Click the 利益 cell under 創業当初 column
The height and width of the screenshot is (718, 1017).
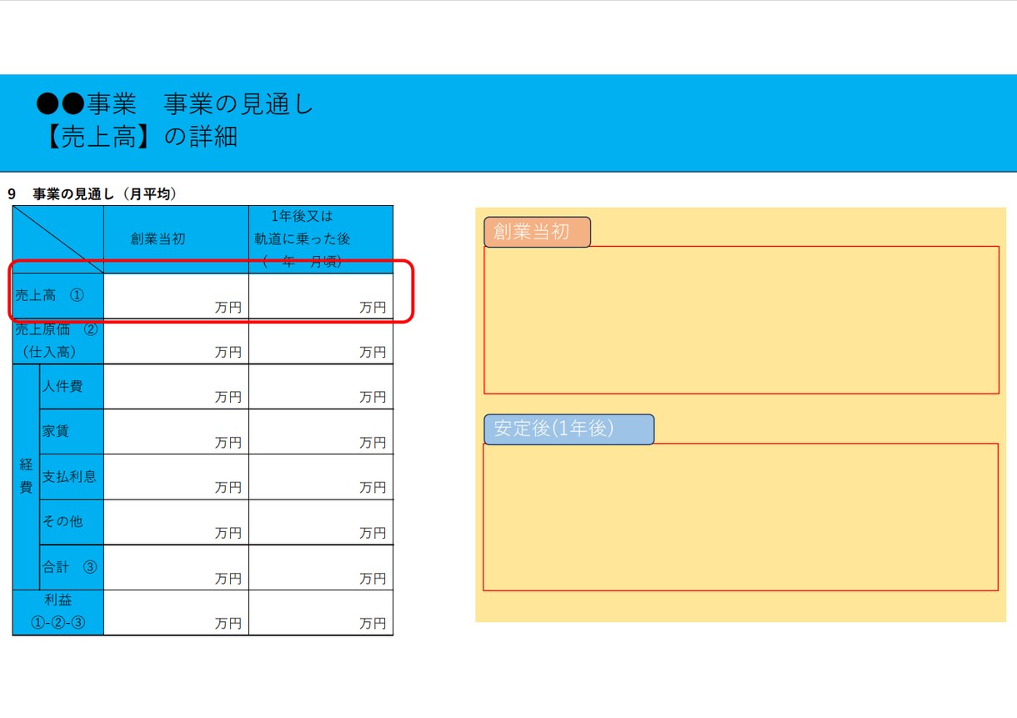point(176,612)
